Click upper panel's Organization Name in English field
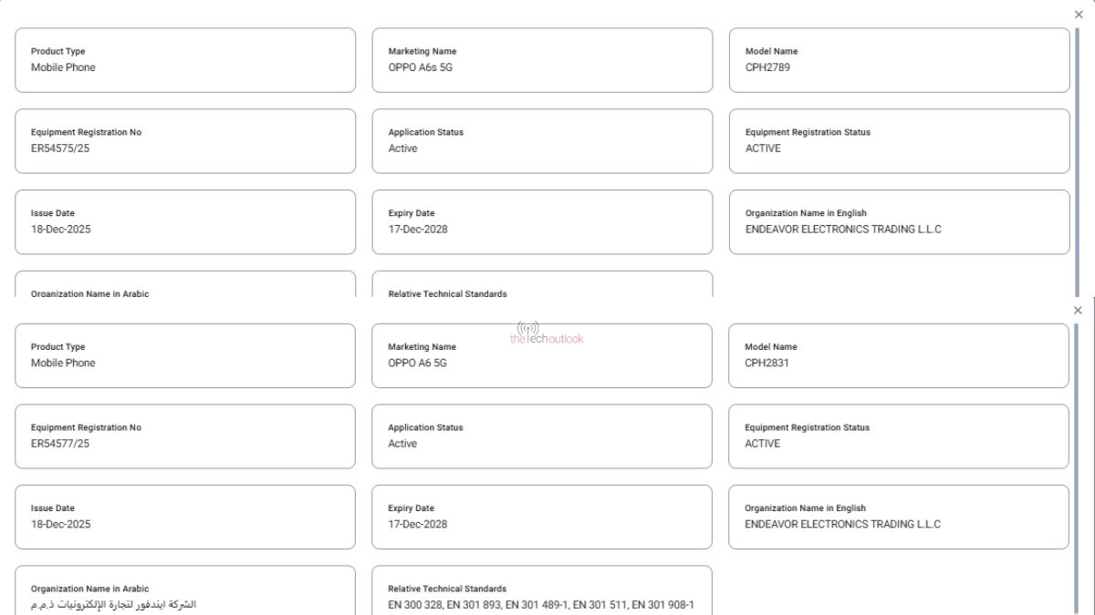Screen dimensions: 1095x615 click(899, 222)
